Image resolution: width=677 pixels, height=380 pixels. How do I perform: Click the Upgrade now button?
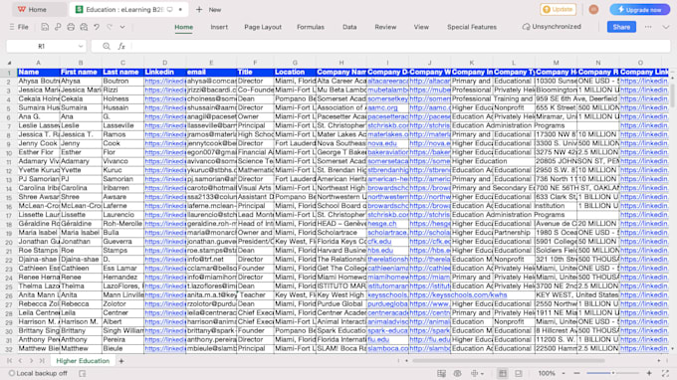640,10
